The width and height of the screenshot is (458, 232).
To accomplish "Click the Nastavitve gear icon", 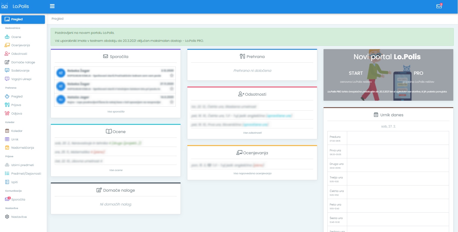I will (x=7, y=217).
